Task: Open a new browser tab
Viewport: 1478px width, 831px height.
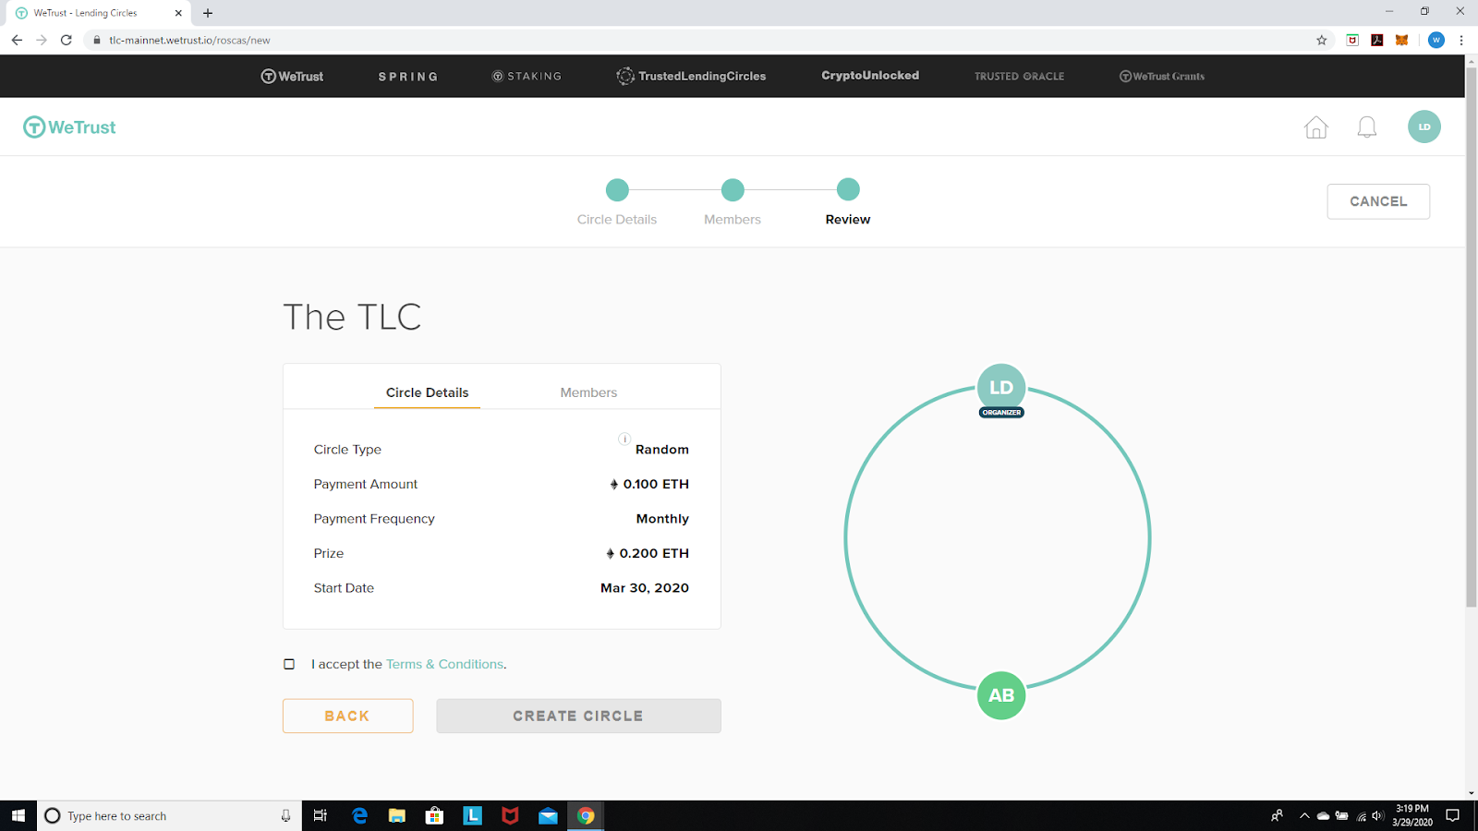Action: tap(208, 13)
